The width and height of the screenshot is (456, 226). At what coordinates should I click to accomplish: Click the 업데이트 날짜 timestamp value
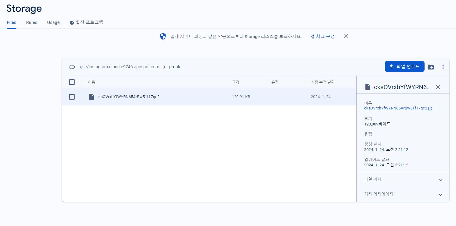pyautogui.click(x=386, y=165)
